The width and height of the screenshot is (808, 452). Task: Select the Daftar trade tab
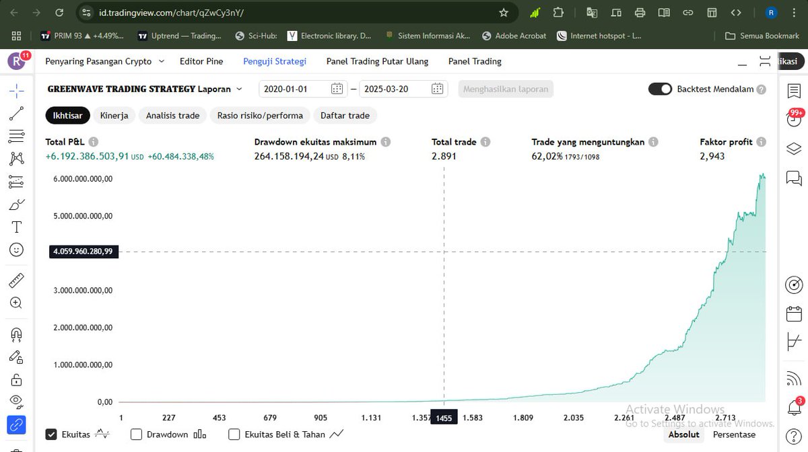[x=345, y=116]
